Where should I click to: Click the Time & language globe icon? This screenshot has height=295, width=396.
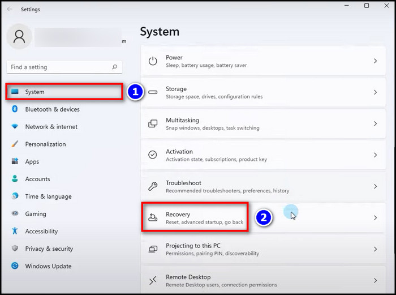click(15, 196)
